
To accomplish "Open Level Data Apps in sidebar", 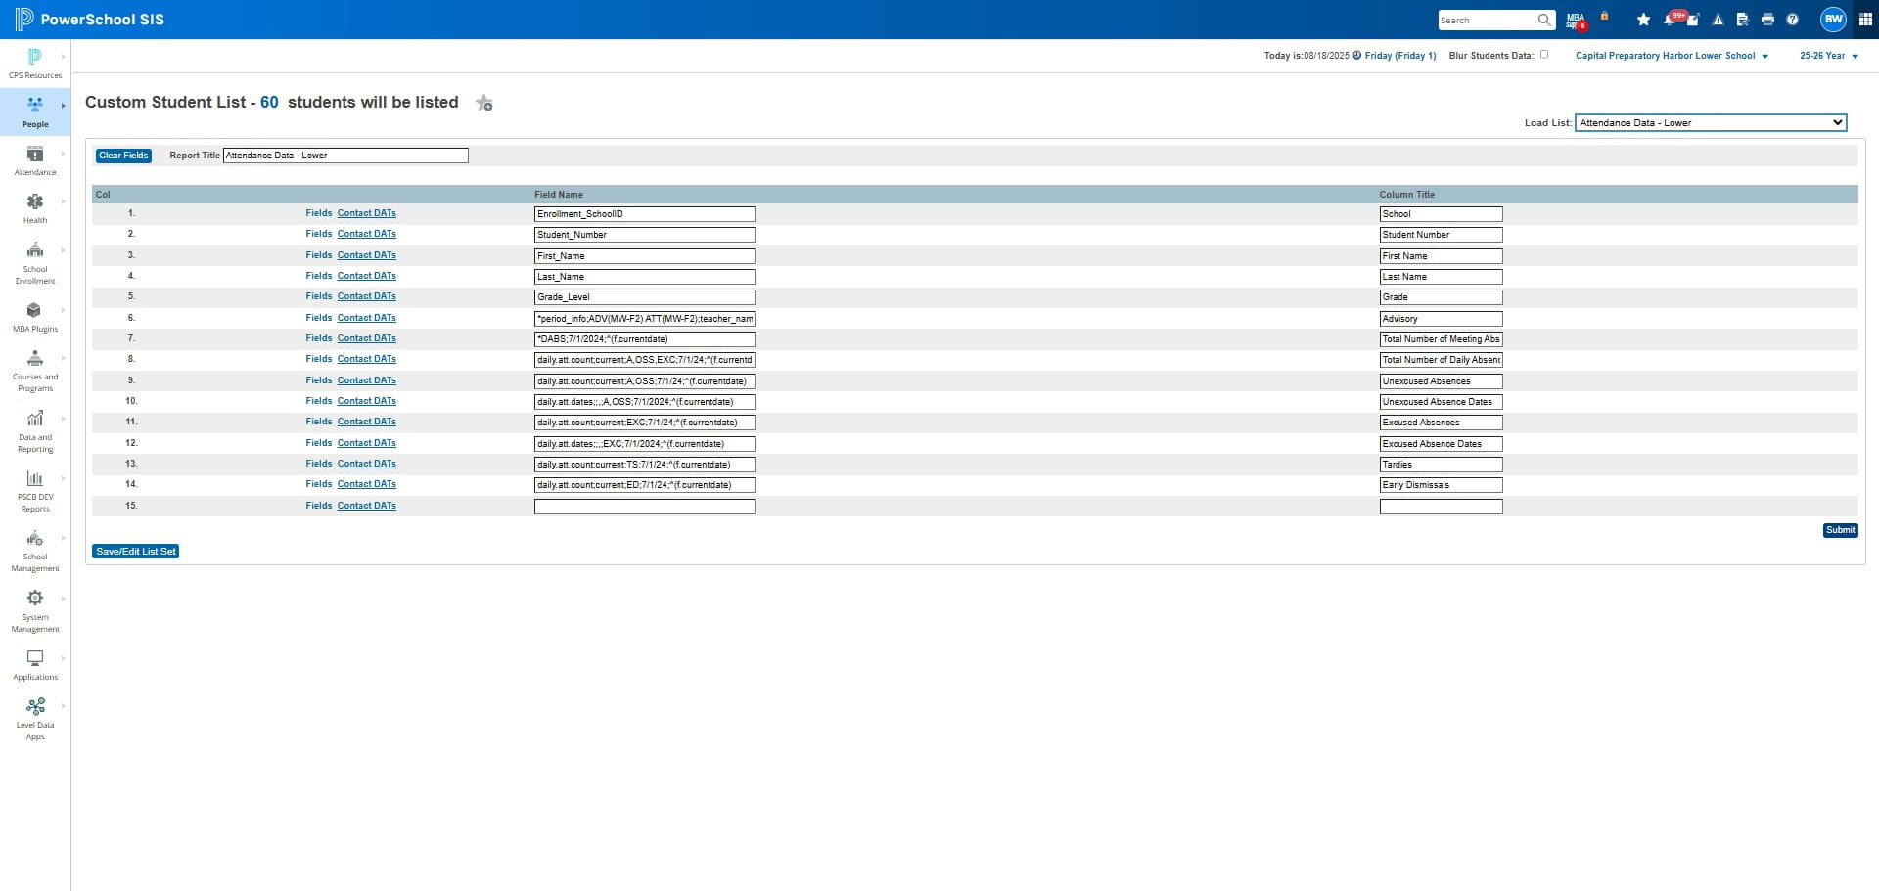I will [x=35, y=719].
